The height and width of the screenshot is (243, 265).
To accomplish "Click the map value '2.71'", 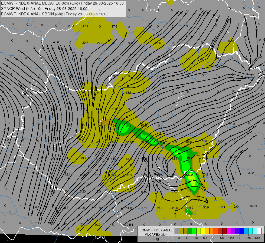I will [67, 208].
